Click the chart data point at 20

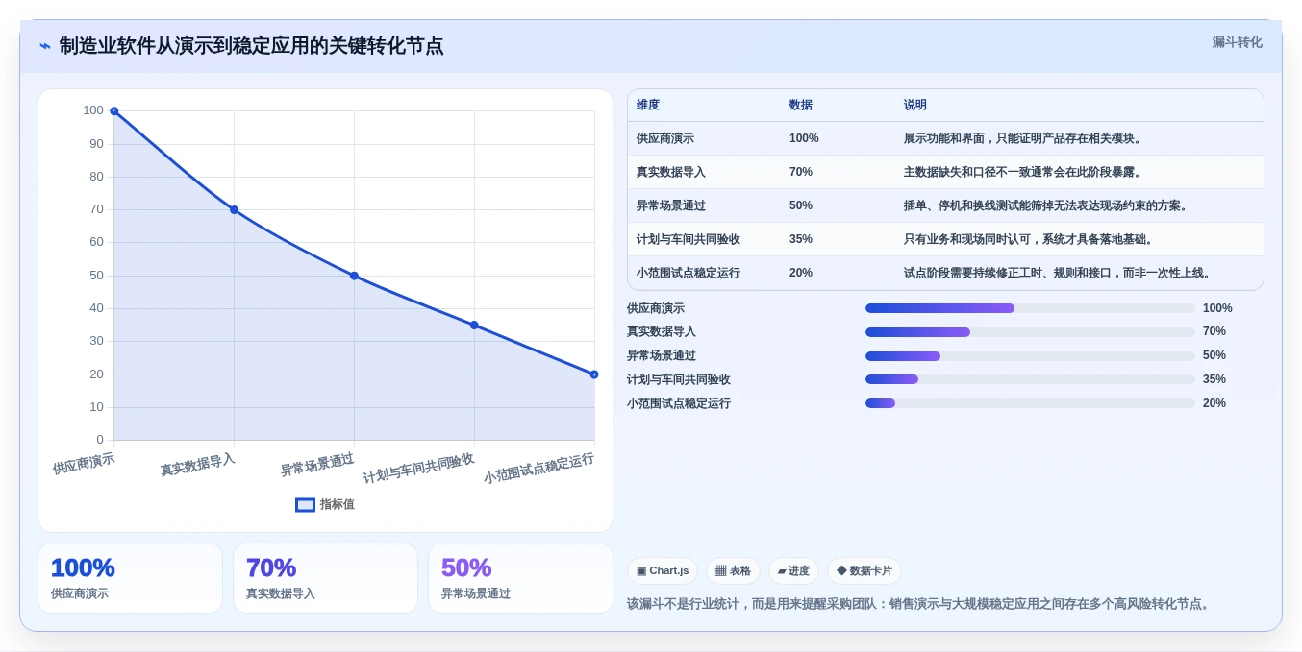[594, 374]
